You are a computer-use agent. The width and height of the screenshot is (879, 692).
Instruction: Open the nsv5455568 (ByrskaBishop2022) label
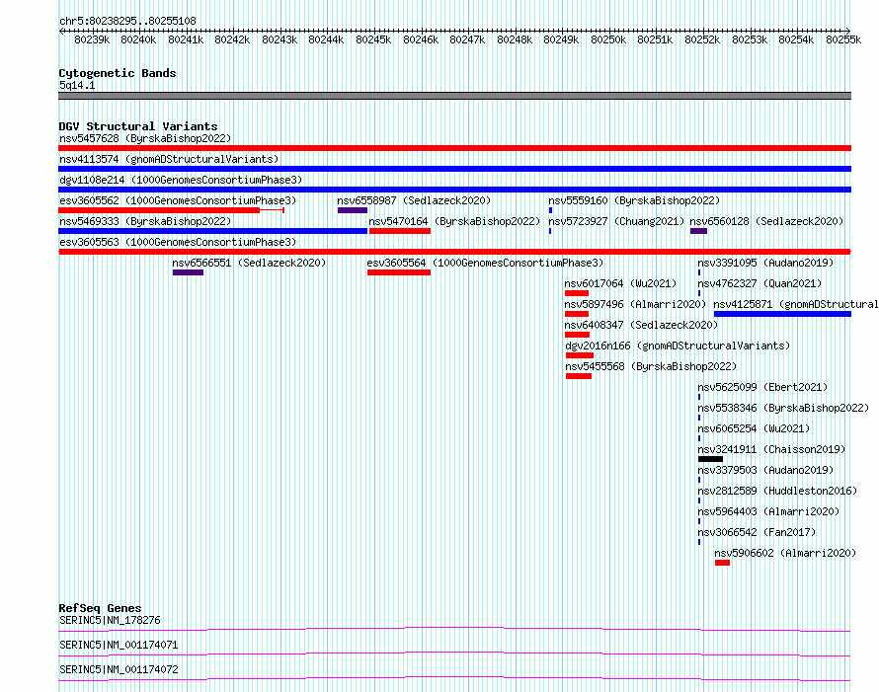tap(651, 366)
